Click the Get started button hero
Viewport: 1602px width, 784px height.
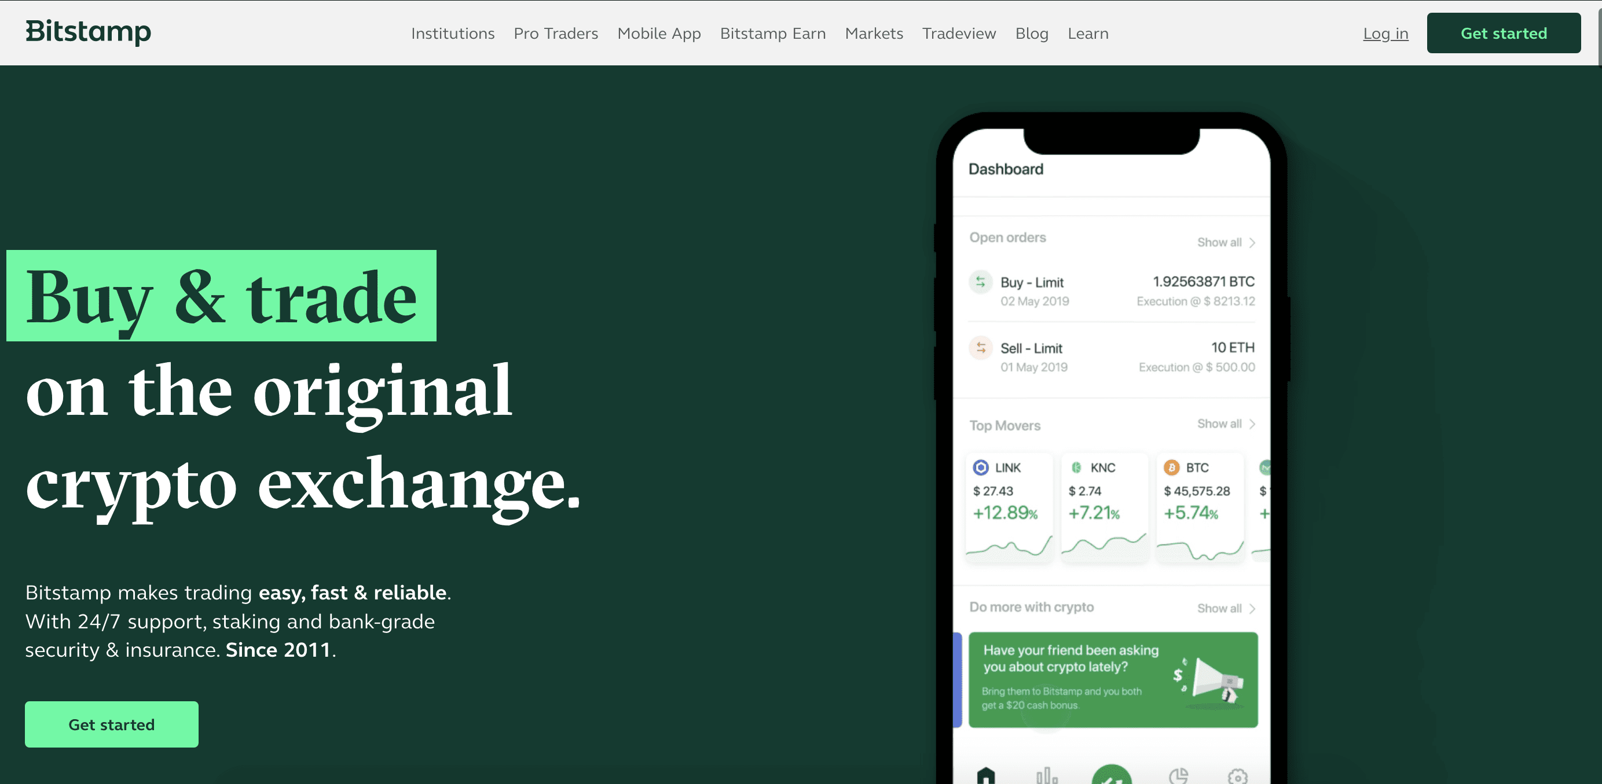(111, 724)
